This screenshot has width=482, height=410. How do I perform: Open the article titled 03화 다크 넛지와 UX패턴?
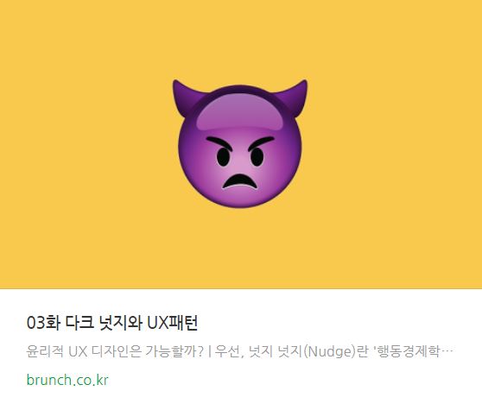[x=112, y=323]
